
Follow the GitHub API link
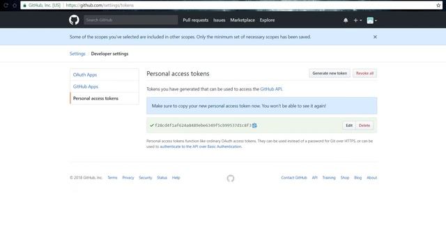[x=271, y=89]
